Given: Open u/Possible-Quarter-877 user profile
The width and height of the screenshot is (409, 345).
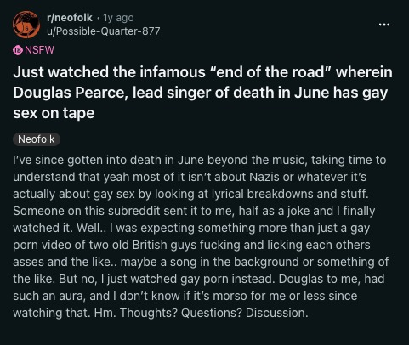Looking at the screenshot, I should 104,31.
